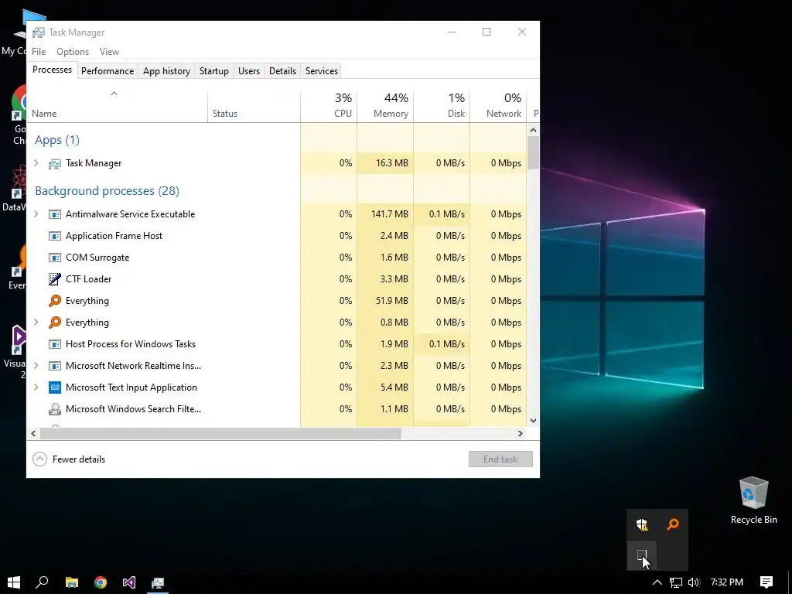Select the Processes tab

(52, 70)
